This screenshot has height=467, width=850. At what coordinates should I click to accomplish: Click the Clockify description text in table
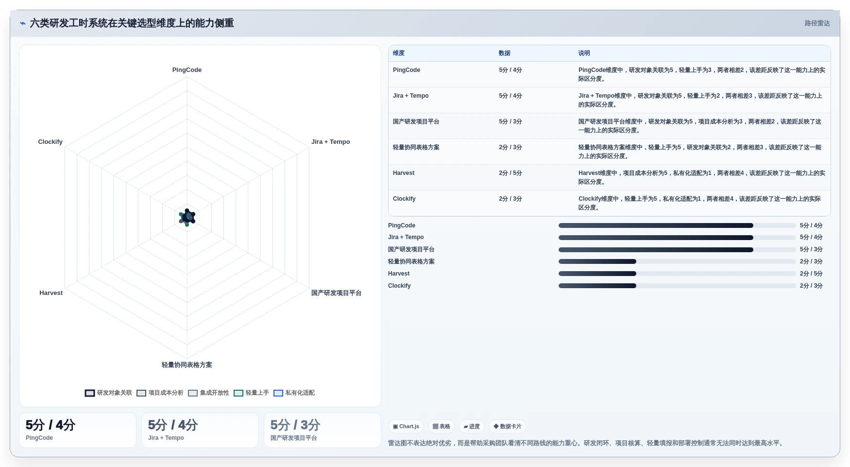coord(700,203)
